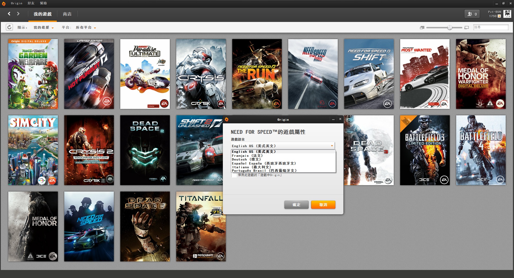The image size is (514, 278).
Task: Switch to the 我的遊戲 tab
Action: pyautogui.click(x=43, y=14)
